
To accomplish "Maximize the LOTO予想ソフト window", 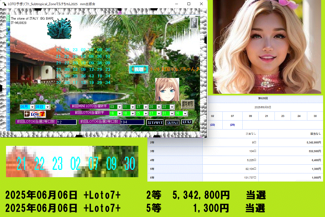I will click(189, 4).
